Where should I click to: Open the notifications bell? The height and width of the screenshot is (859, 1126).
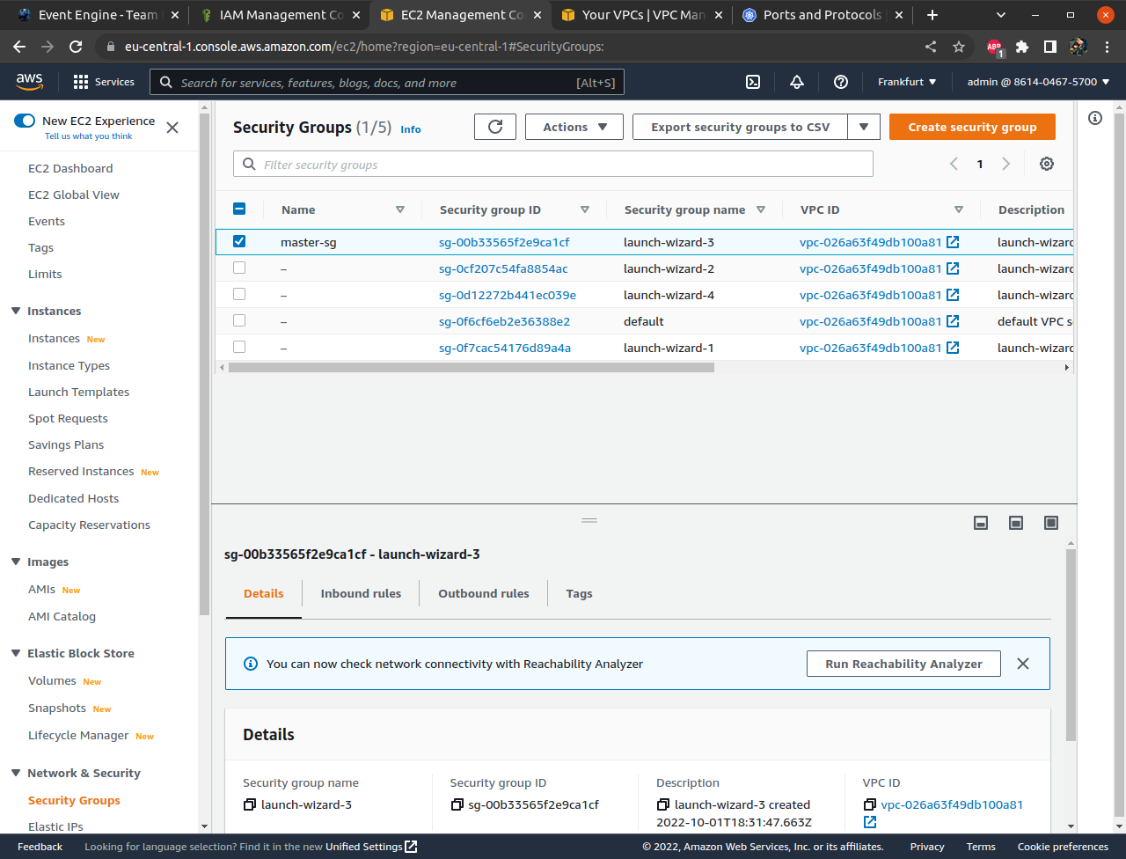coord(797,82)
